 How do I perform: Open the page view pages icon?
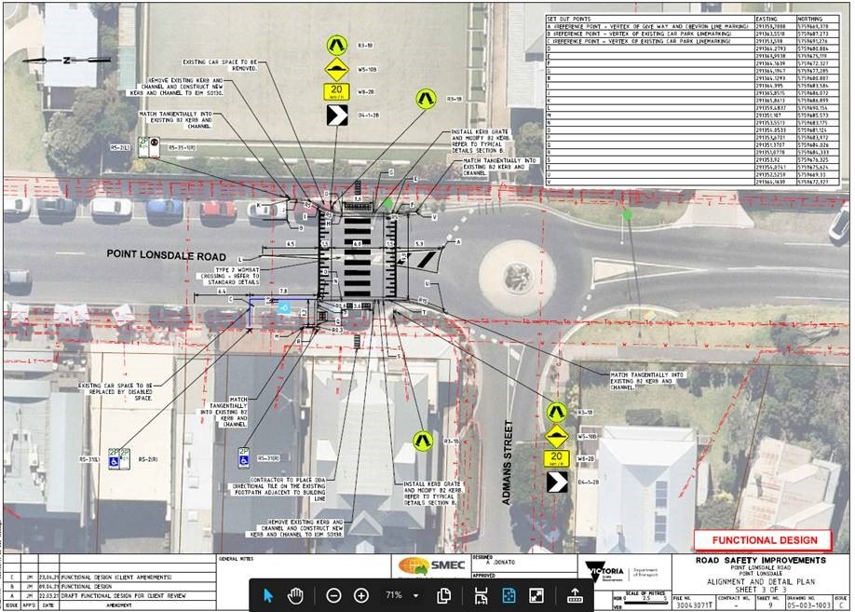point(444,595)
